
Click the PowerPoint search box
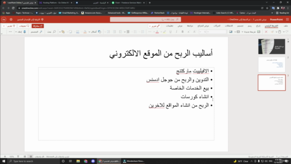tap(145, 19)
